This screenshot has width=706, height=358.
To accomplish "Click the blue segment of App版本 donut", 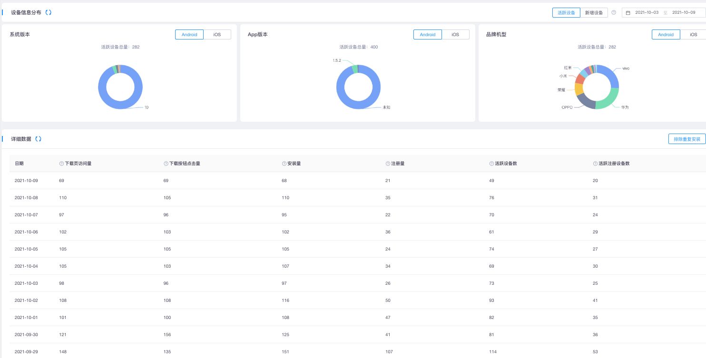I will [x=359, y=106].
